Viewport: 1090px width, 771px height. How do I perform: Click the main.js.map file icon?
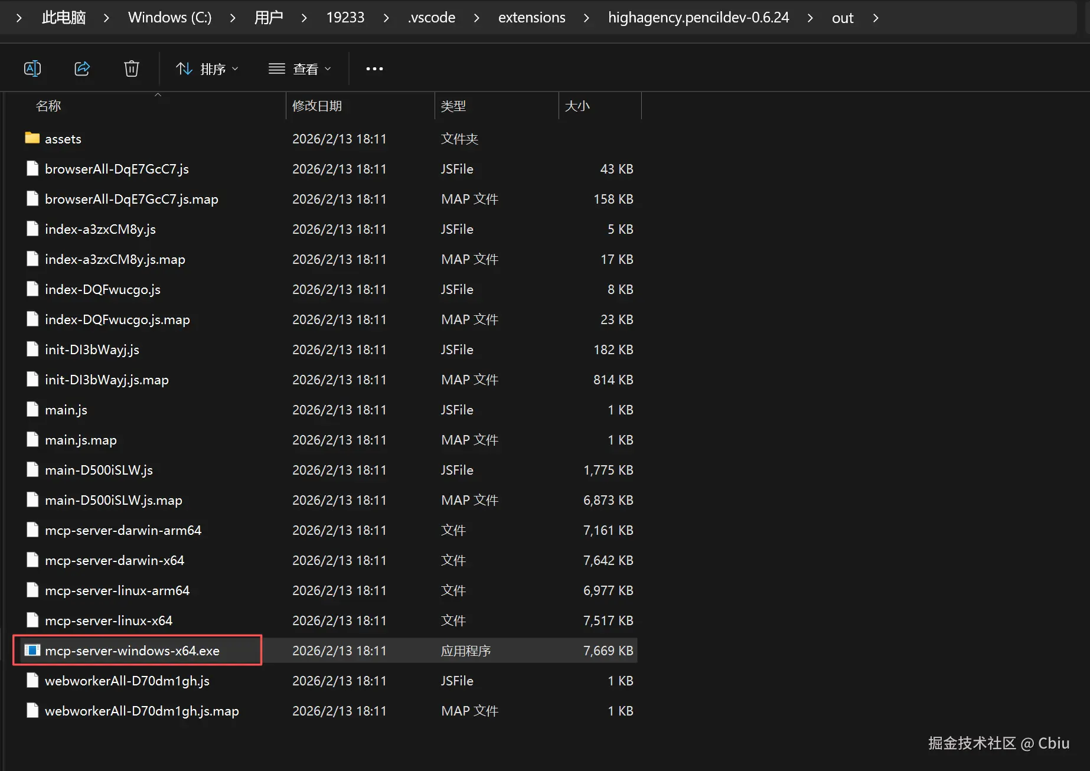(x=32, y=439)
